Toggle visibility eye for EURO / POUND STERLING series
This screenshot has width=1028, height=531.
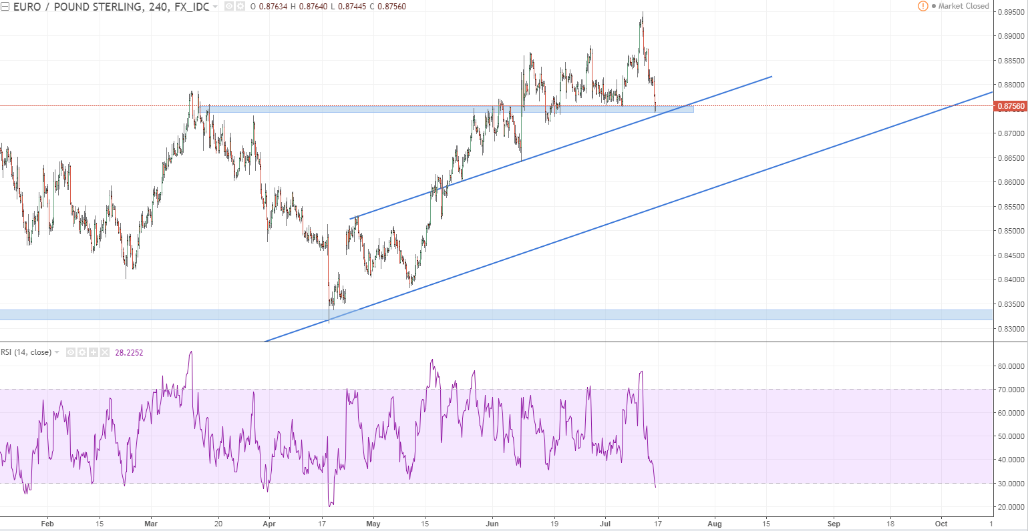229,7
